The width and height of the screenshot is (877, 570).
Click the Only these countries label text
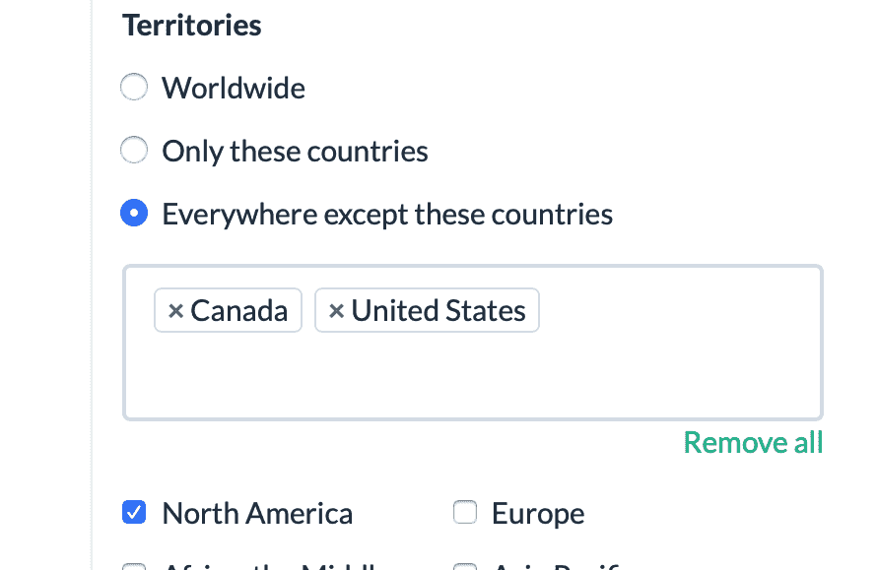pyautogui.click(x=295, y=151)
